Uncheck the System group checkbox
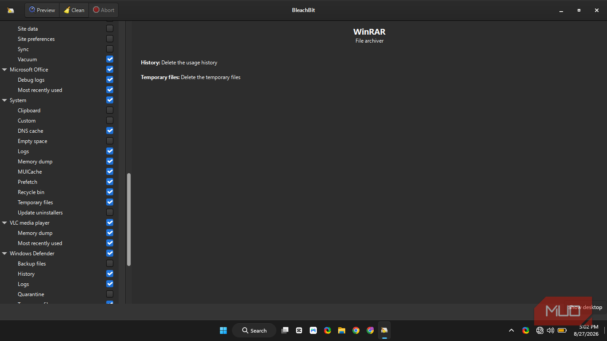This screenshot has width=607, height=341. pyautogui.click(x=110, y=100)
